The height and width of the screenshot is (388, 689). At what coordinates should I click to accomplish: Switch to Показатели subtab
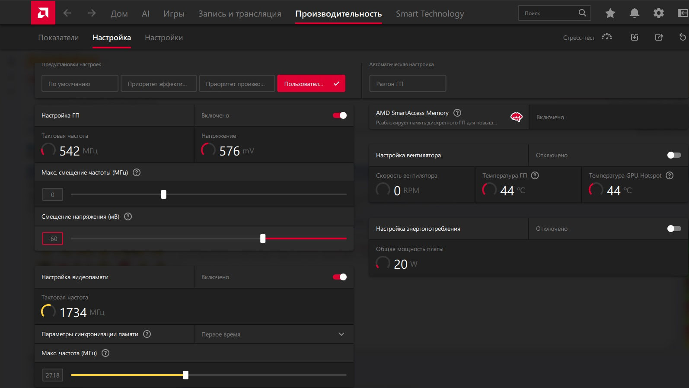click(x=58, y=38)
